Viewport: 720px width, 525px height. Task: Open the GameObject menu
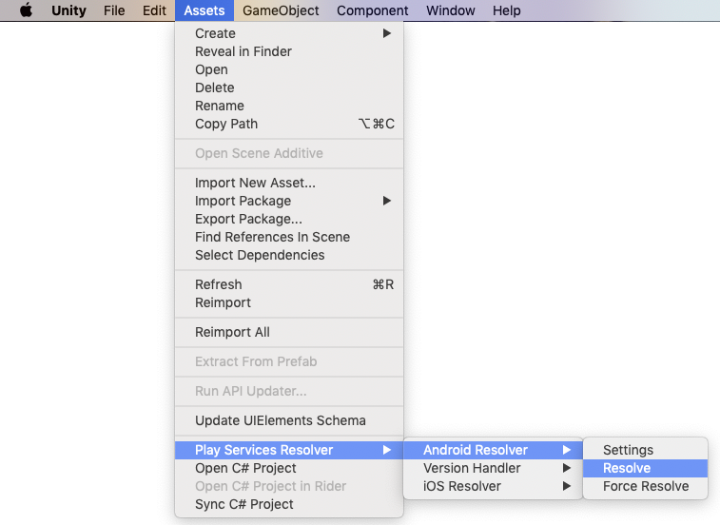(x=281, y=10)
